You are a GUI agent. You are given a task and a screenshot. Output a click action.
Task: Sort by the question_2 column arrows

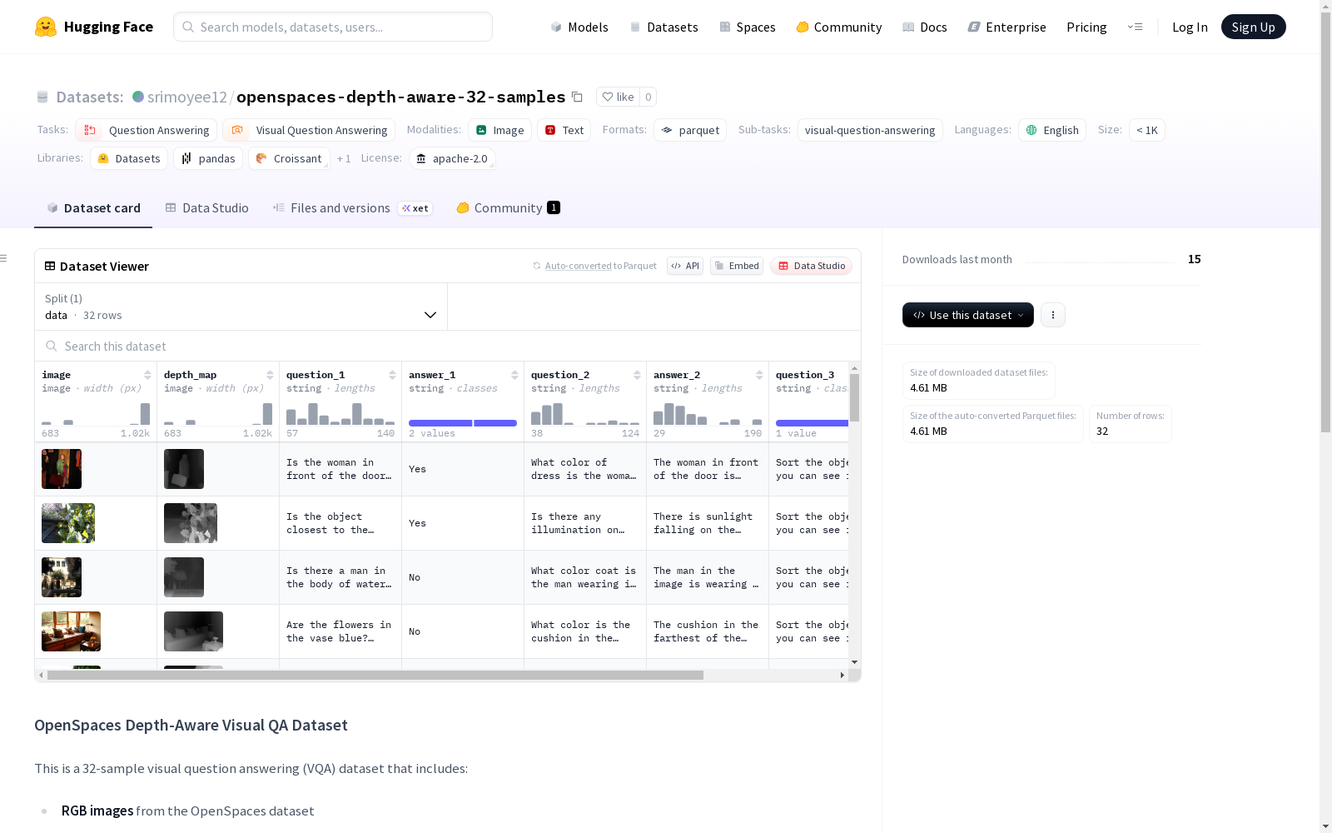(x=637, y=375)
